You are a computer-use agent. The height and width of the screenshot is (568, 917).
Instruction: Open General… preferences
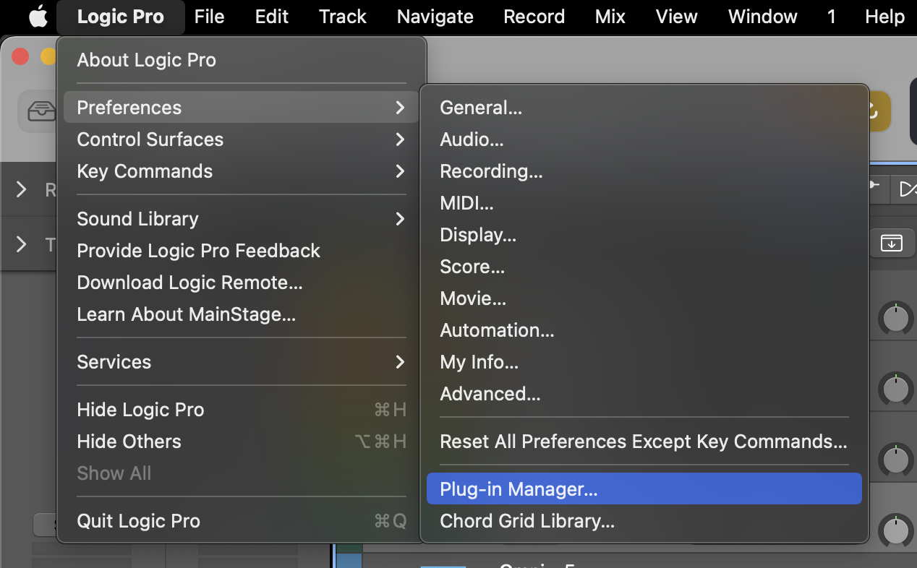coord(644,108)
